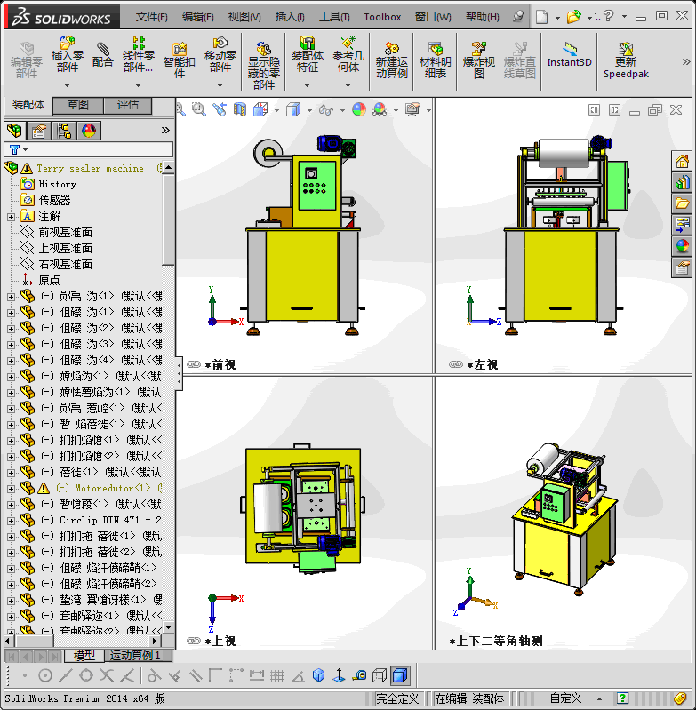Click the feature tree horizontal scrollbar
The height and width of the screenshot is (710, 696).
pyautogui.click(x=34, y=641)
